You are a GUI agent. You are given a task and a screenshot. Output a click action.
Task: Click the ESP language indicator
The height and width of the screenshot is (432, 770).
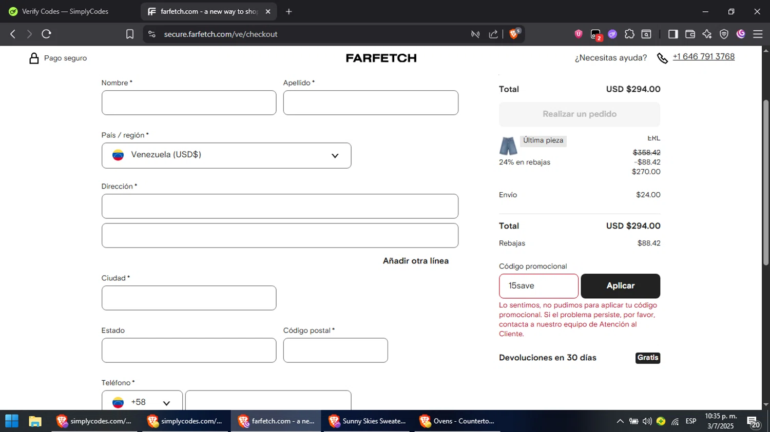click(x=691, y=421)
